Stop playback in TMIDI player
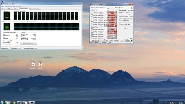This screenshot has height=104, width=185. pyautogui.click(x=131, y=40)
